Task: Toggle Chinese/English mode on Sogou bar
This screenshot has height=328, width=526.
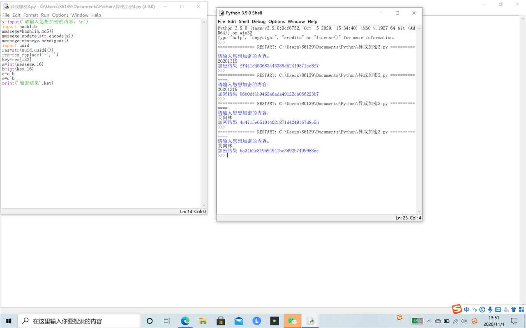Action: click(x=467, y=310)
